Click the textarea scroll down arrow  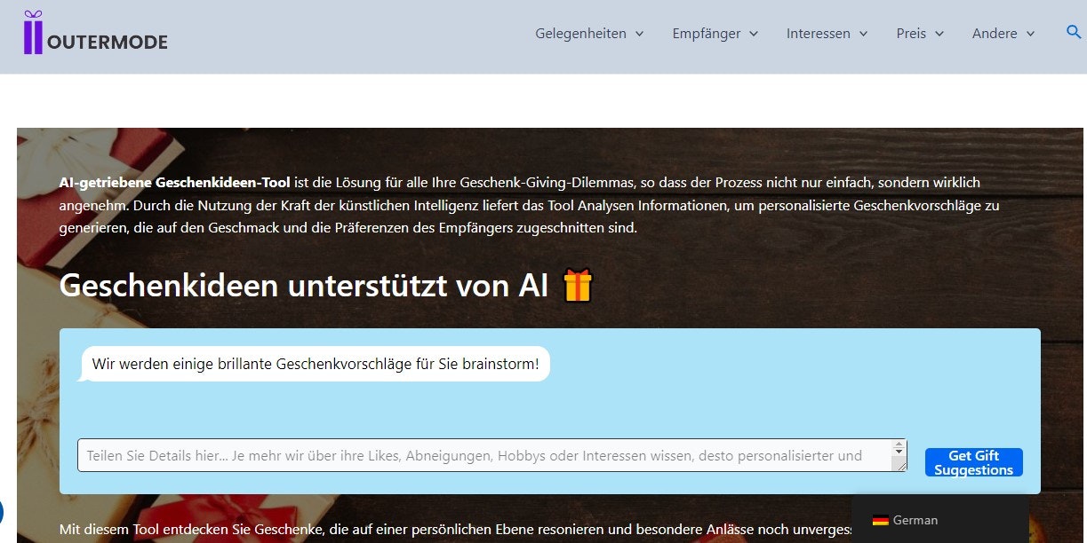(899, 453)
